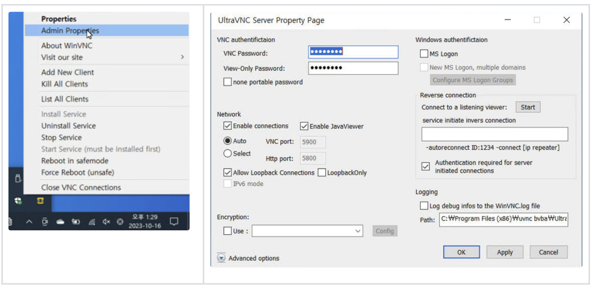This screenshot has height=287, width=592.
Task: Toggle Authentication required for server initiated connections
Action: [425, 166]
